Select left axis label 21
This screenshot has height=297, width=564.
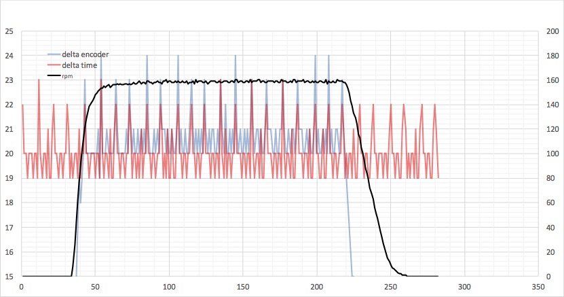point(9,129)
